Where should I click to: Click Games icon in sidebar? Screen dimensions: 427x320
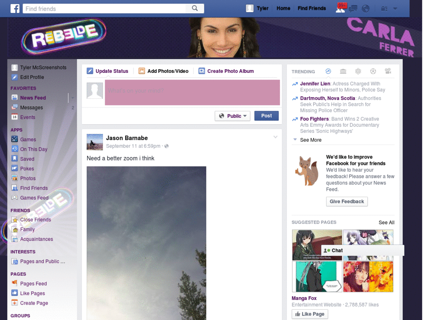[x=15, y=139]
